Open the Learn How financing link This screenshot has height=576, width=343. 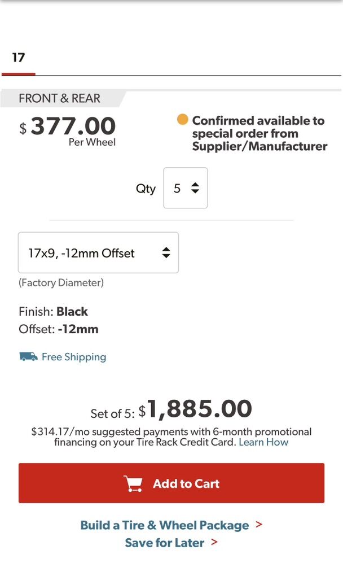pos(263,442)
